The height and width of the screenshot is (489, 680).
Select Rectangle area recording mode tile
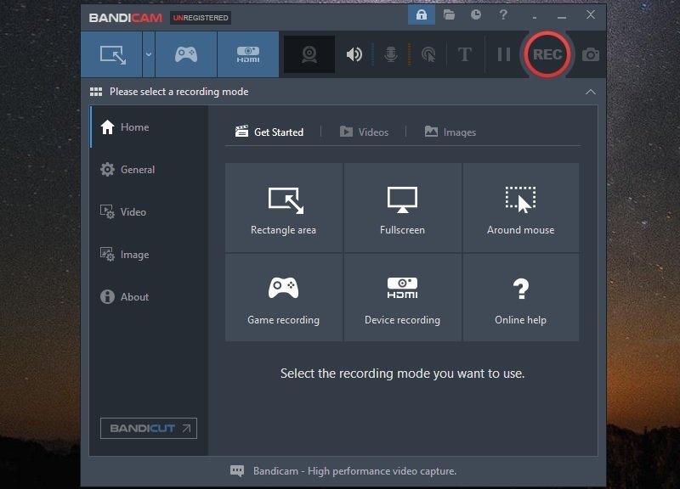click(283, 208)
